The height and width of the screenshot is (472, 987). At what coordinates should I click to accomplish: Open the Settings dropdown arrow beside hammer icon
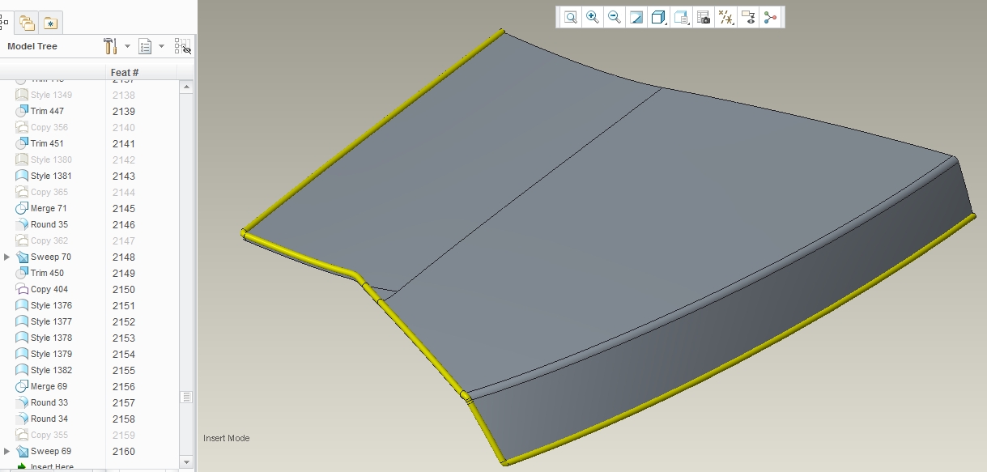[x=127, y=46]
